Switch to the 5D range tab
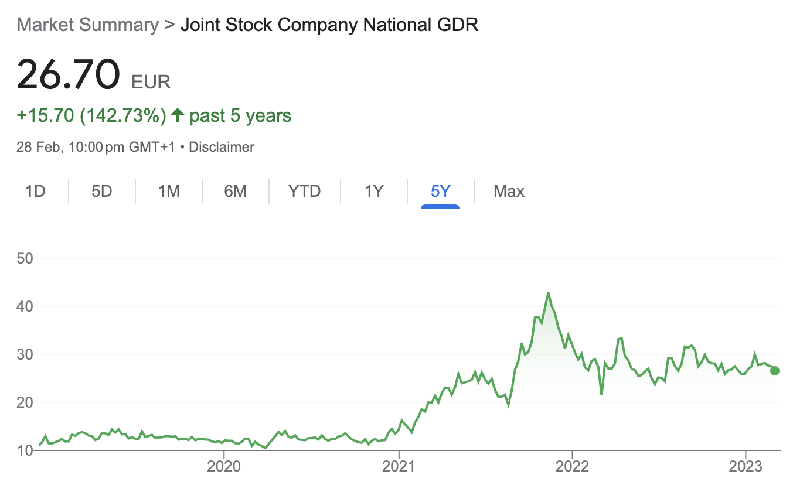Viewport: 810px width, 485px height. [x=101, y=191]
